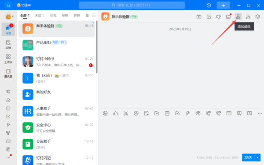Screen dimensions: 264x165
Task: Open the phone call icon in the sidebar
Action: [x=8, y=92]
